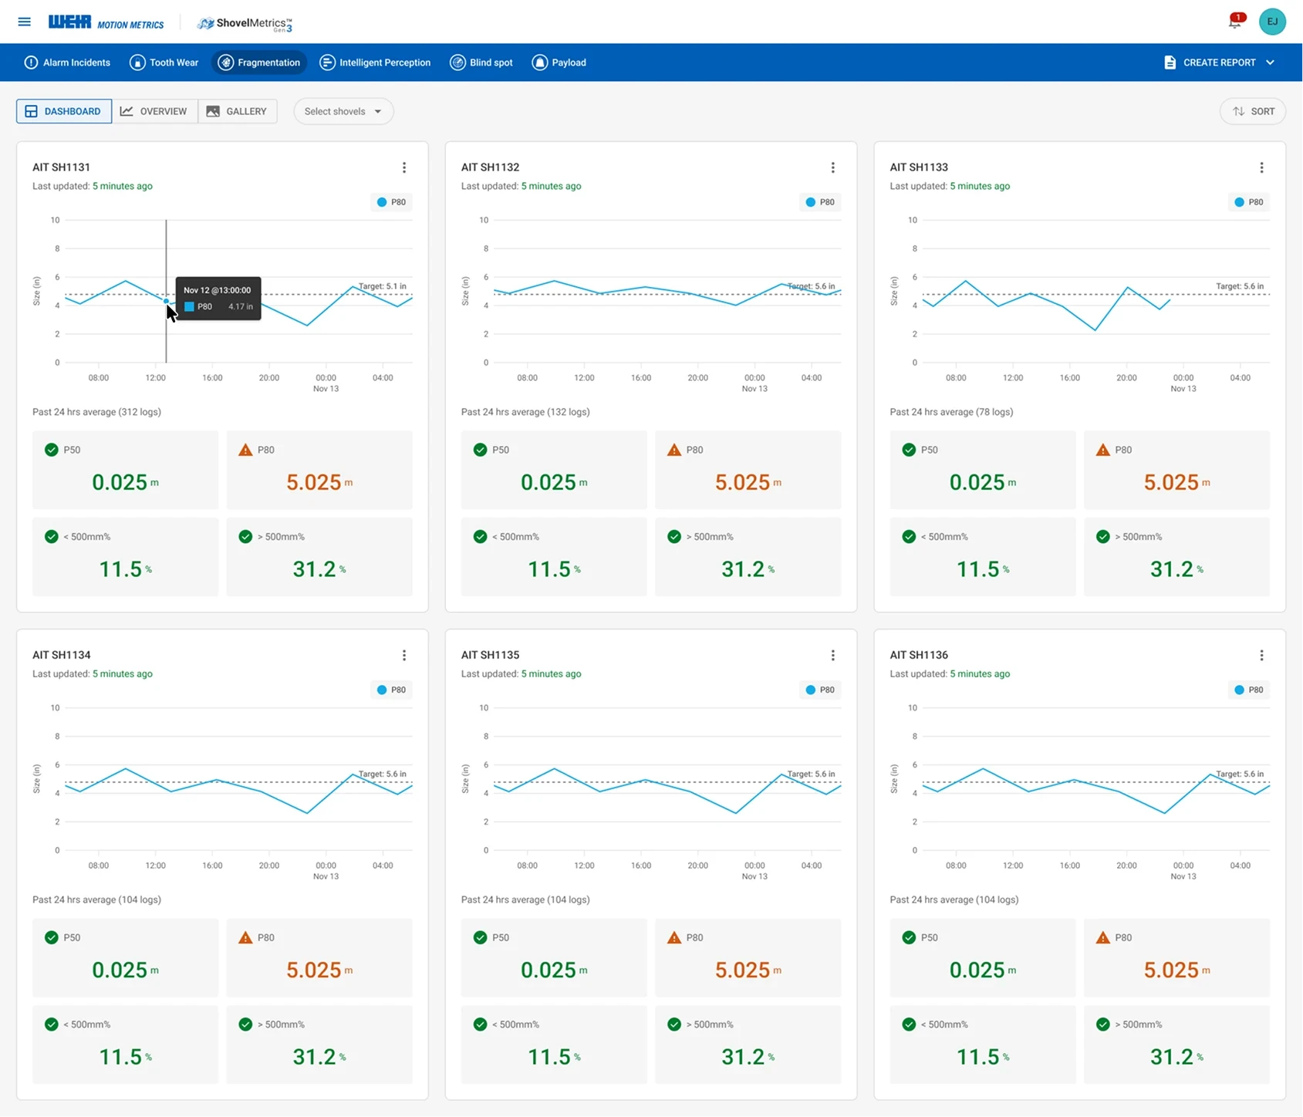Open the Payload section
This screenshot has height=1117, width=1303.
pyautogui.click(x=559, y=62)
